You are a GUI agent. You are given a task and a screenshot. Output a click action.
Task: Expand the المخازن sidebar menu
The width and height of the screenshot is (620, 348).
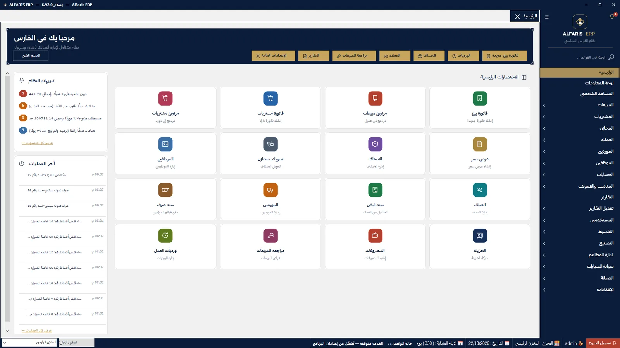click(579, 128)
